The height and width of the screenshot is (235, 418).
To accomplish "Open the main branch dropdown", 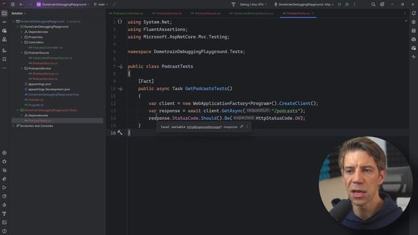I will click(101, 5).
